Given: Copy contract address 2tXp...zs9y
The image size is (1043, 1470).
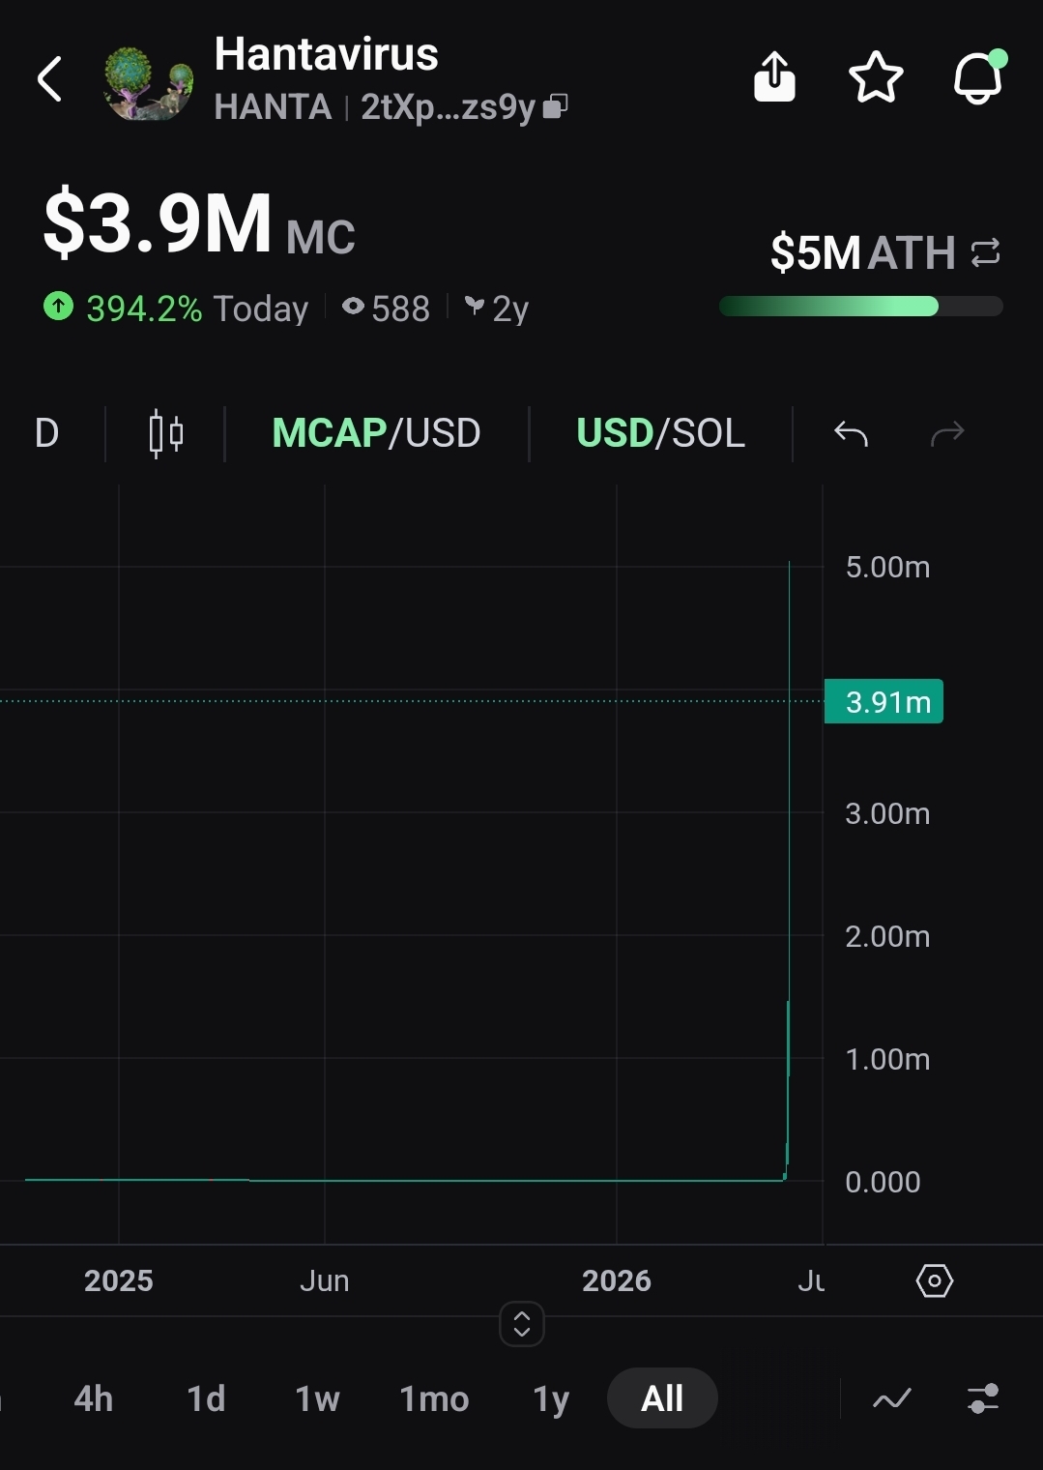Looking at the screenshot, I should click(x=556, y=106).
